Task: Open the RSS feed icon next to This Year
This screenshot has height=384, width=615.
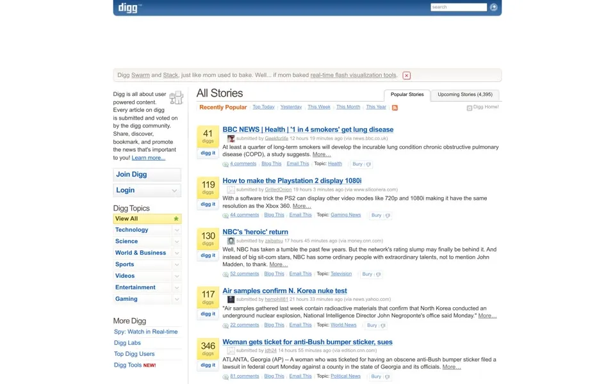Action: (395, 108)
